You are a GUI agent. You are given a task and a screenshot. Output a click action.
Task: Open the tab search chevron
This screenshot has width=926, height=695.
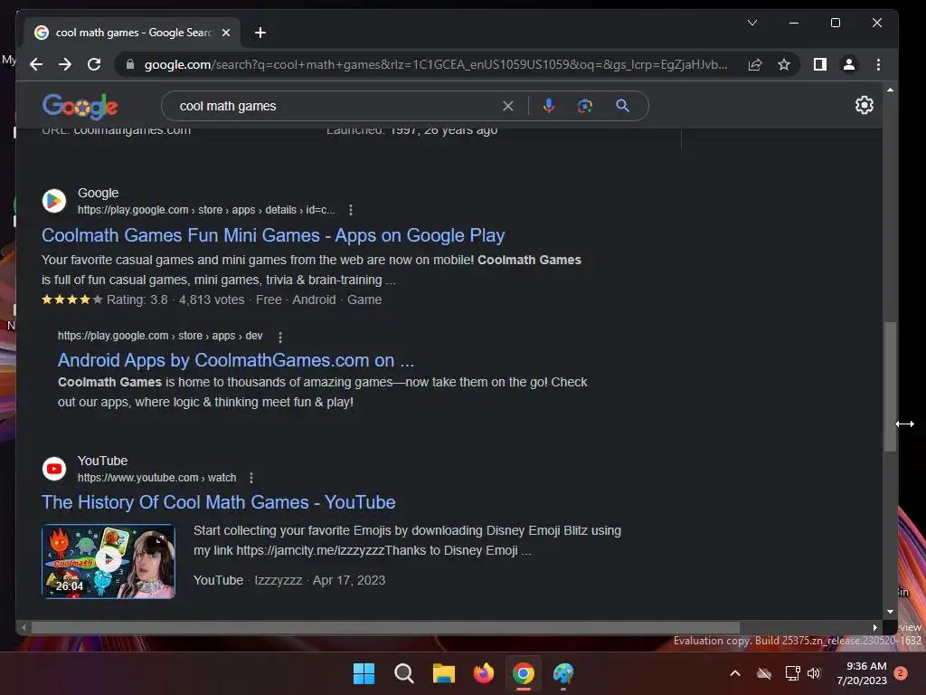pyautogui.click(x=751, y=23)
